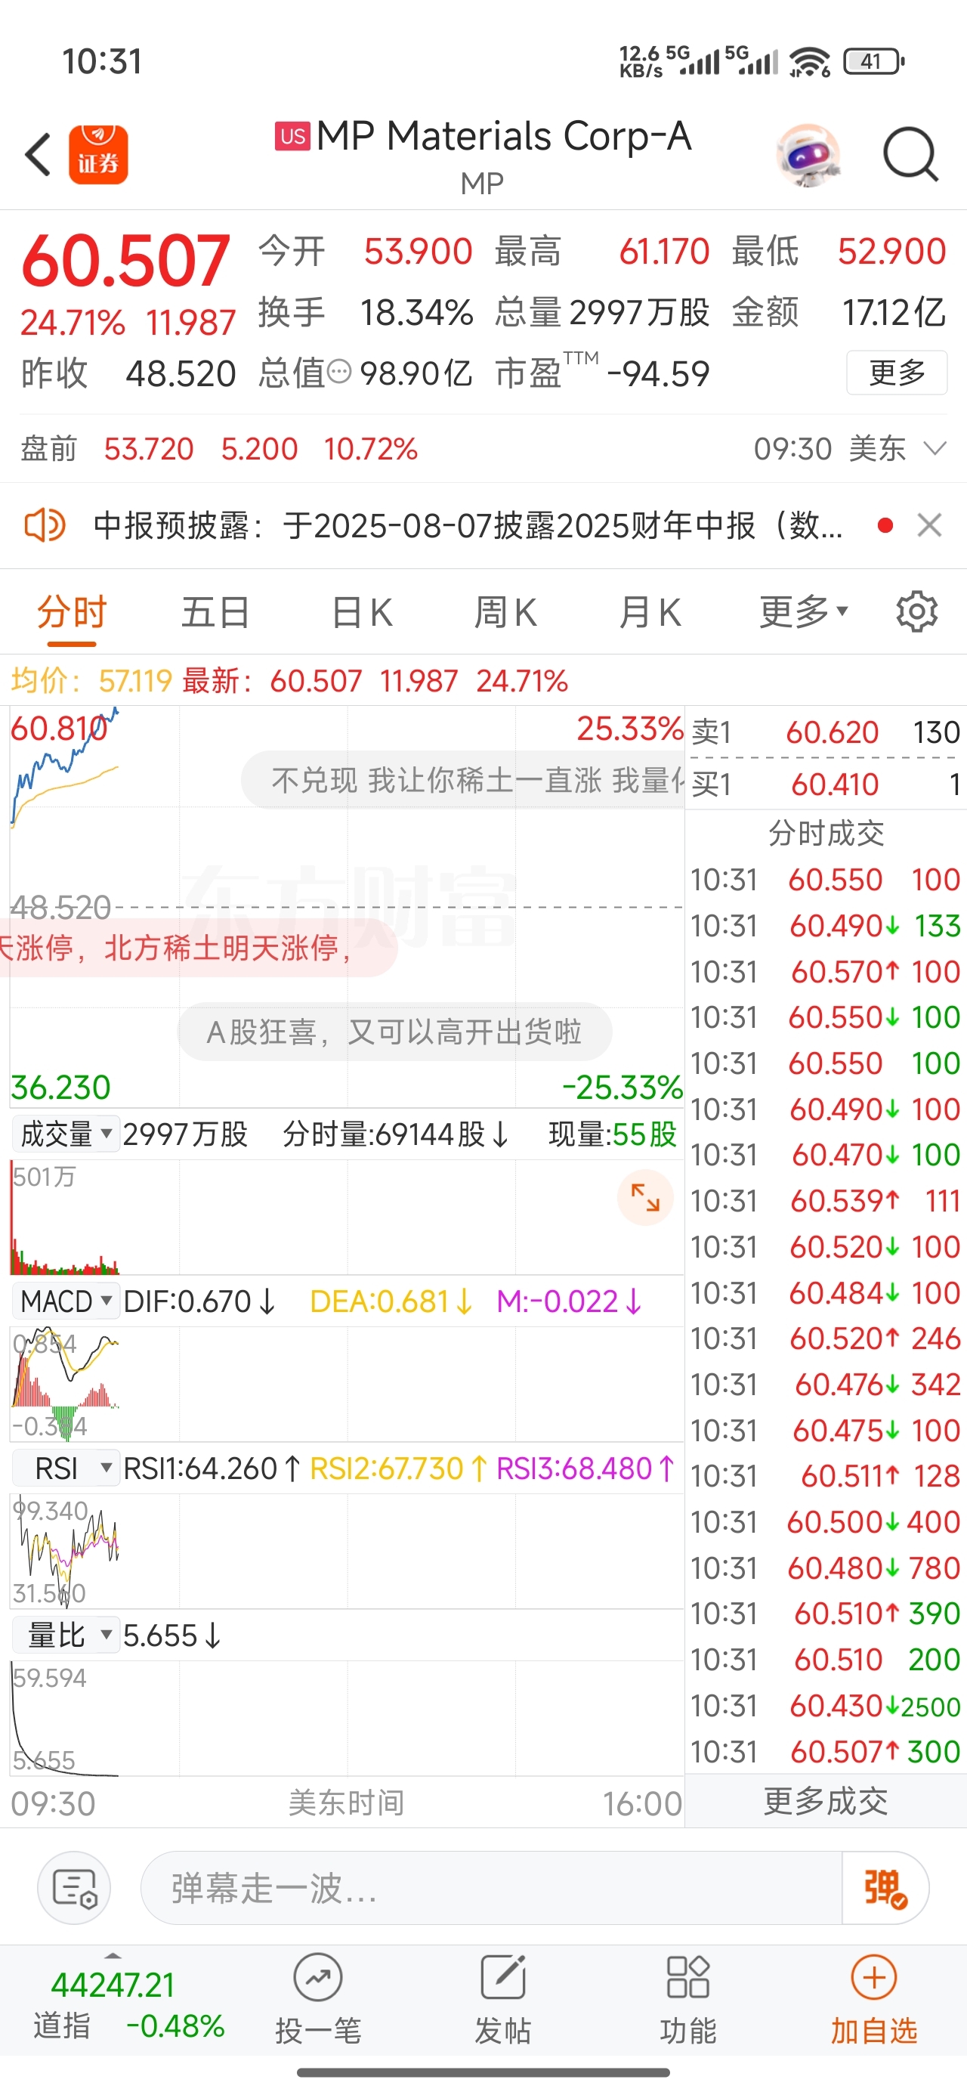This screenshot has height=2095, width=967.
Task: Select the trade row 60.476 with 342
Action: pos(826,1385)
